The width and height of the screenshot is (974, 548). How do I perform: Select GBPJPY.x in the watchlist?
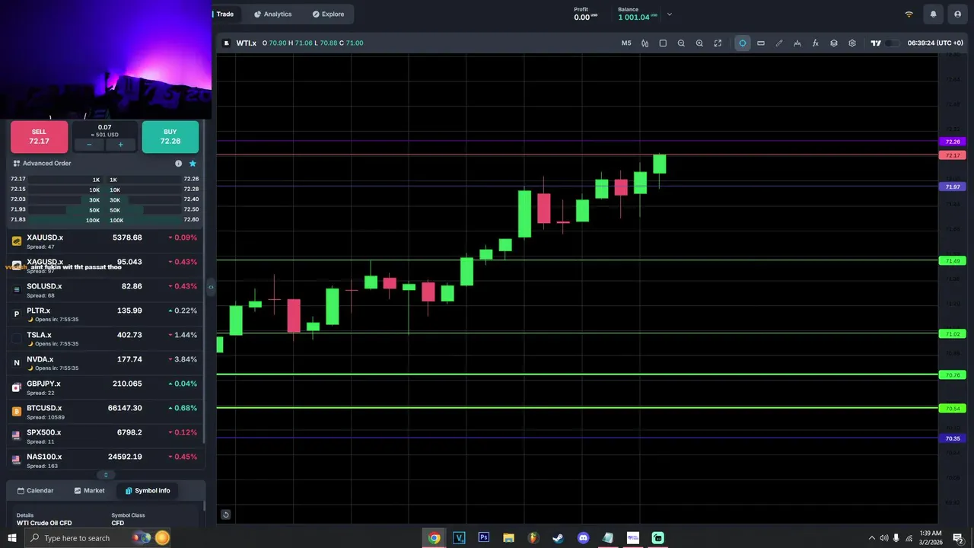pos(105,386)
